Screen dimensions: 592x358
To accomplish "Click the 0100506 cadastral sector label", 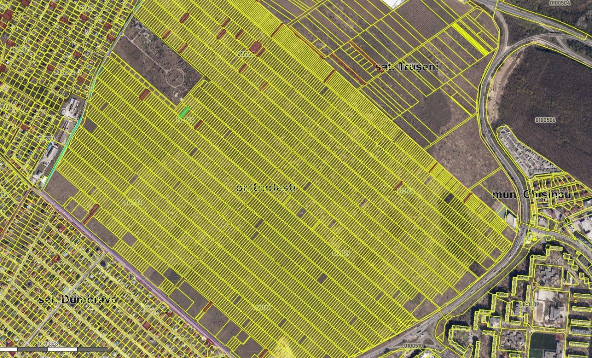I will [x=545, y=120].
